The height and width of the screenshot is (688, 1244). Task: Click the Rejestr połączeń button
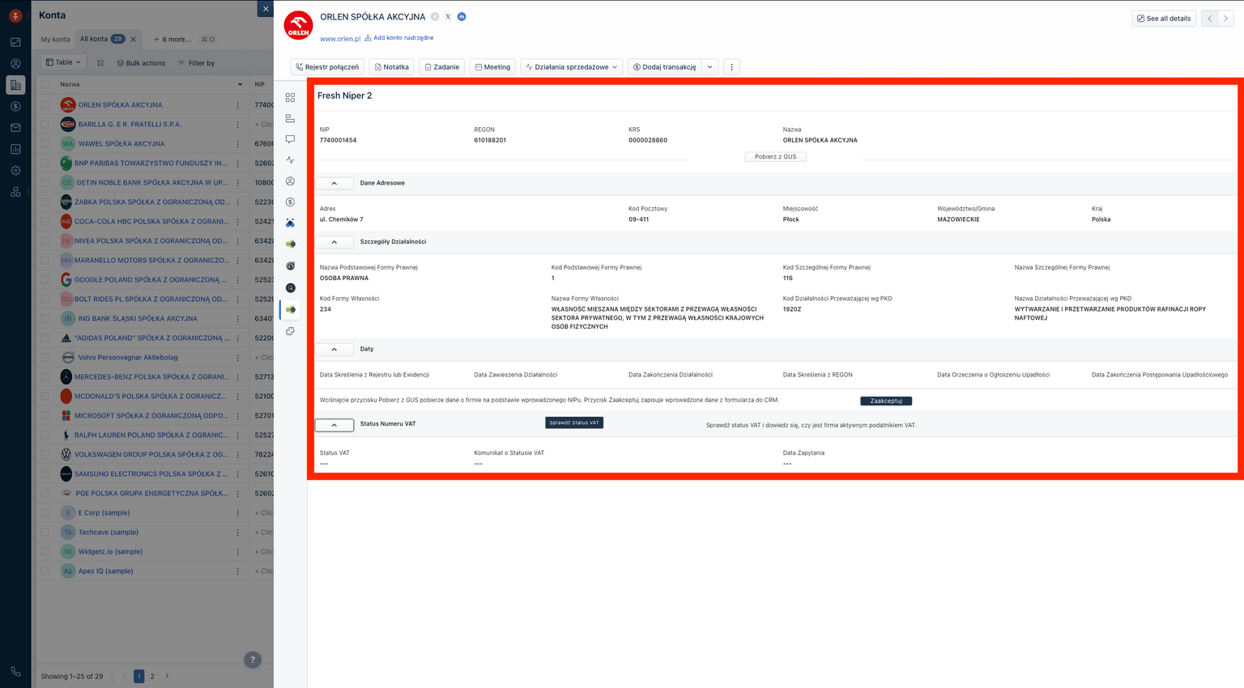point(327,67)
